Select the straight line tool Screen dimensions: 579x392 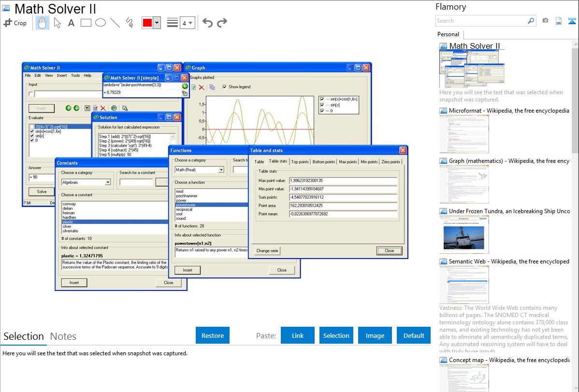(x=115, y=23)
